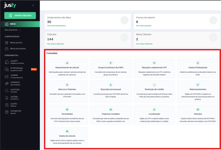Open the JusAgenda calendar icon
Screen dimensions: 221x150
click(x=7, y=112)
